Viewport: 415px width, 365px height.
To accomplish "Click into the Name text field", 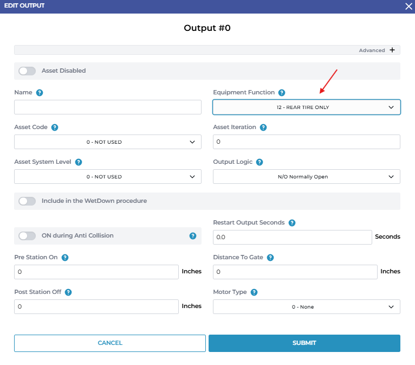I will [107, 107].
